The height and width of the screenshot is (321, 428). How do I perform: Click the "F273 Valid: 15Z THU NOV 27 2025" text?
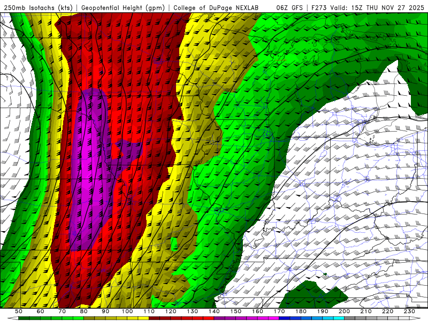(368, 7)
